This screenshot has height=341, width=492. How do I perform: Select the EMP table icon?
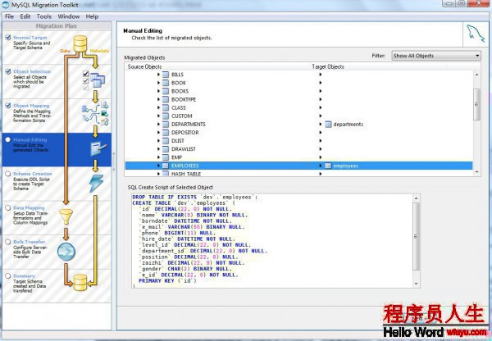pyautogui.click(x=166, y=157)
